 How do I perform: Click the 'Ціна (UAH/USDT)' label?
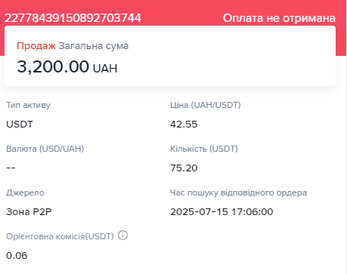tap(206, 105)
